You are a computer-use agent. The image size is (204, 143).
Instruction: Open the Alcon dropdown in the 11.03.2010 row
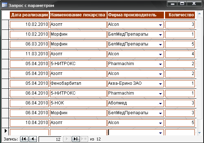coord(160,54)
